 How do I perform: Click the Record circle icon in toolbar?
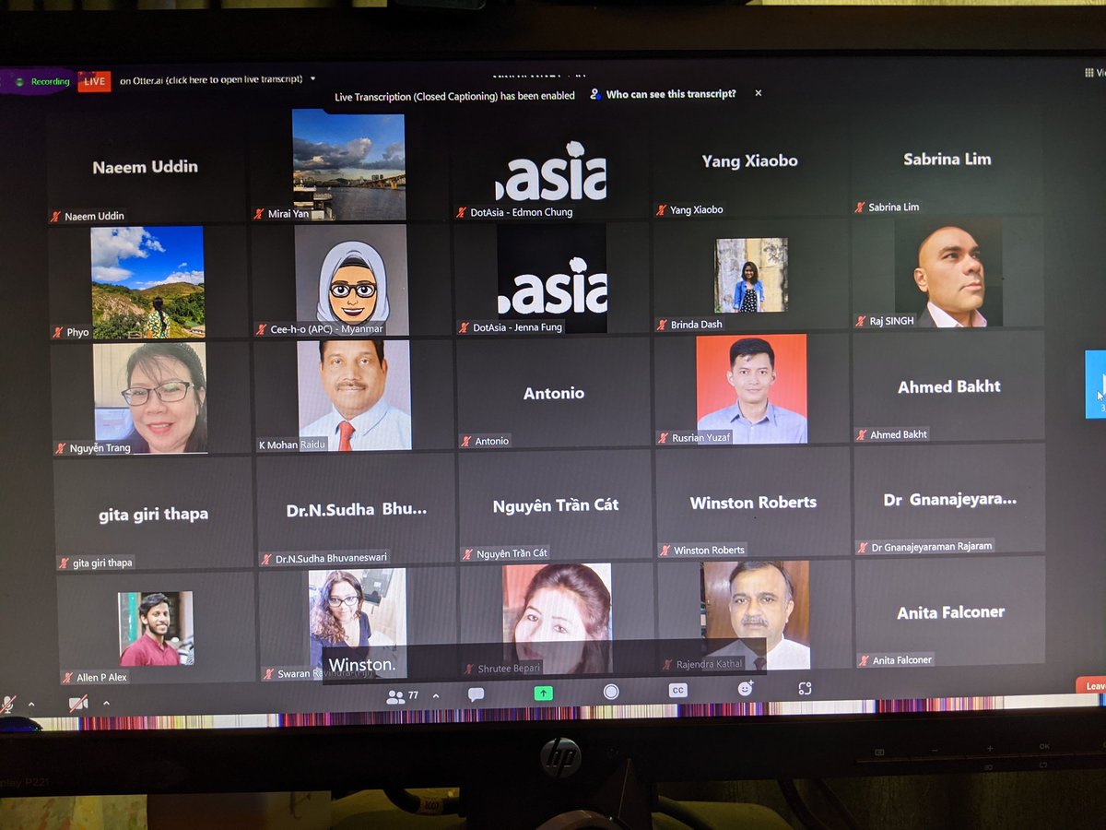coord(610,692)
